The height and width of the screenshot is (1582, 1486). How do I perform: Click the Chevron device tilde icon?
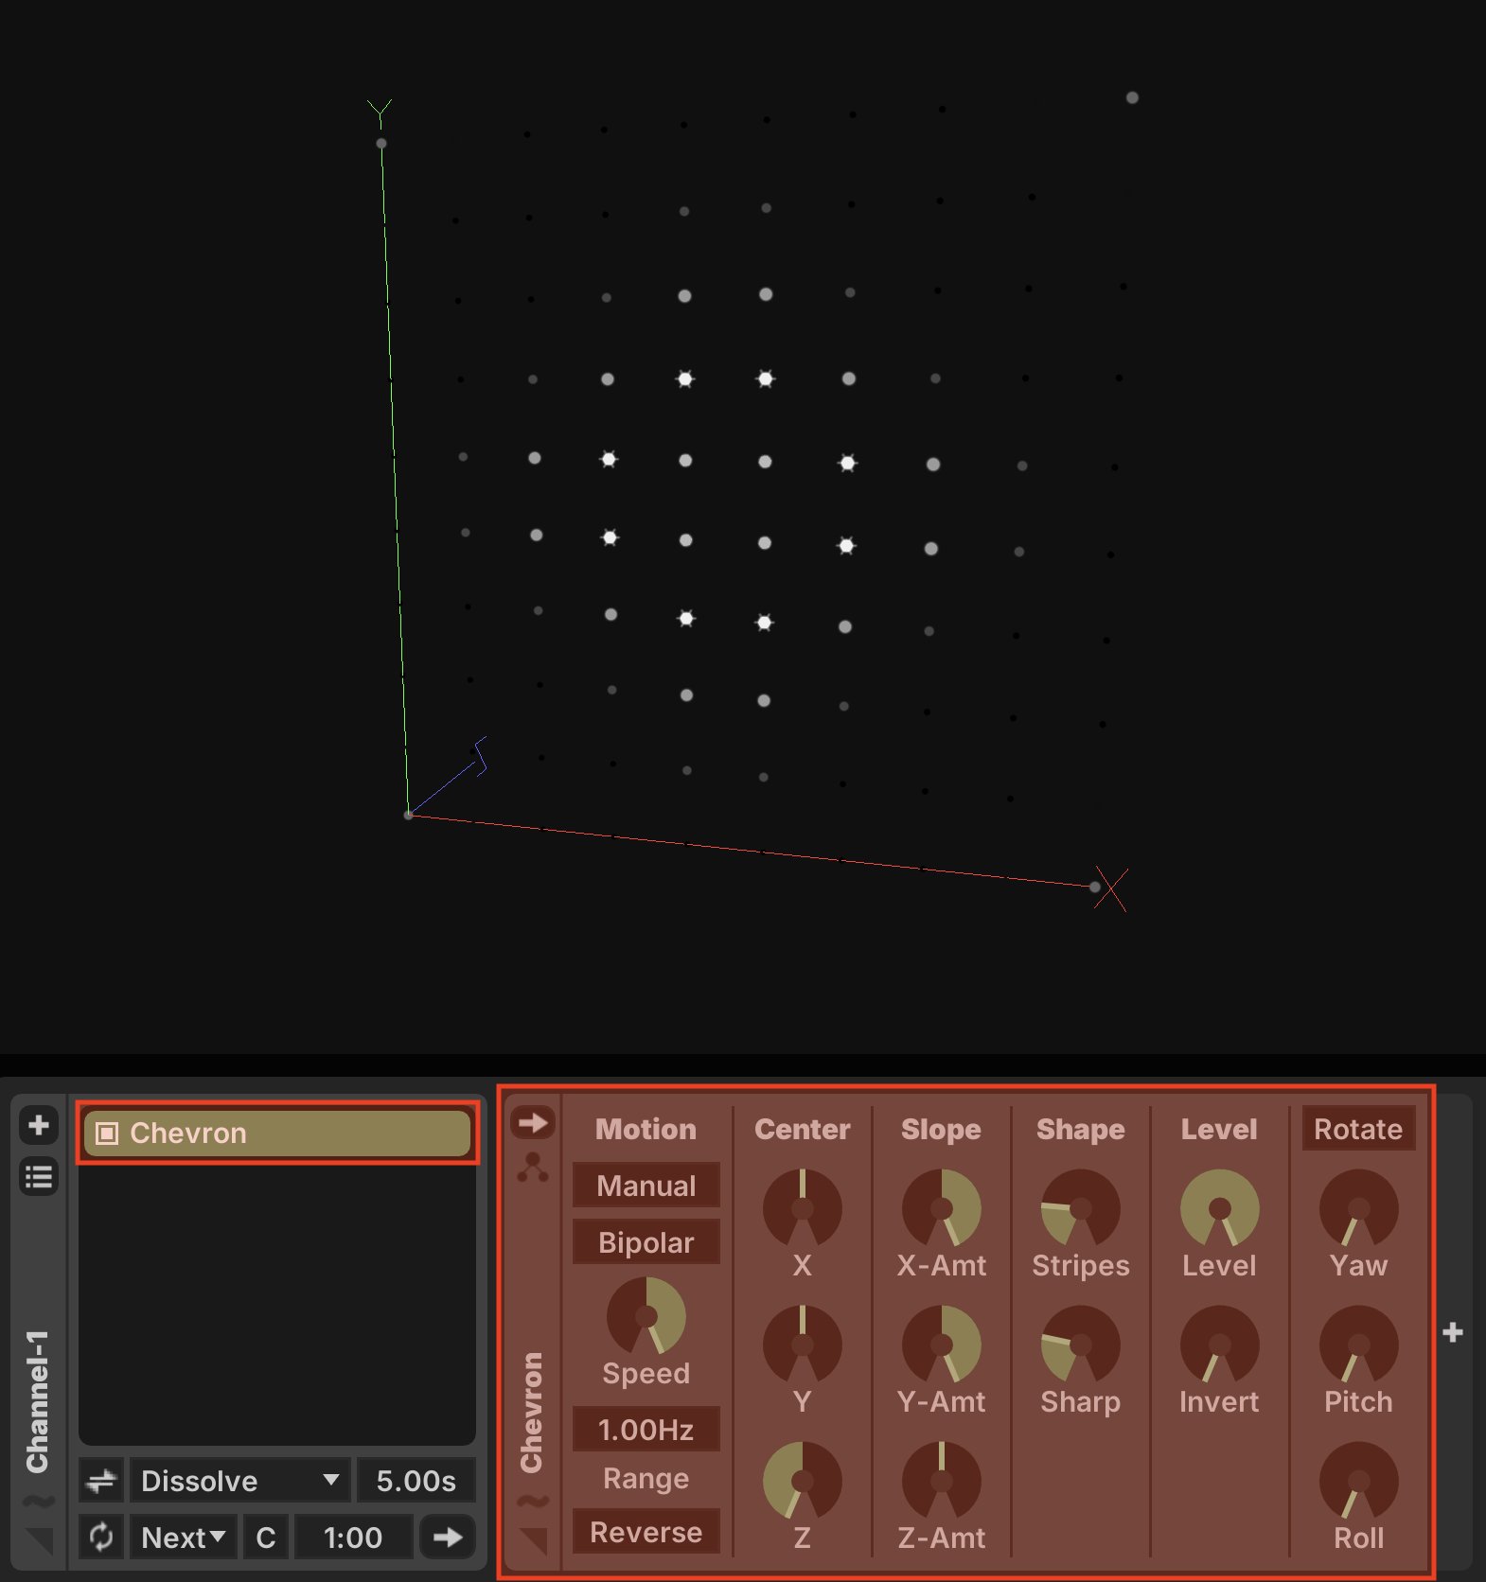533,1501
